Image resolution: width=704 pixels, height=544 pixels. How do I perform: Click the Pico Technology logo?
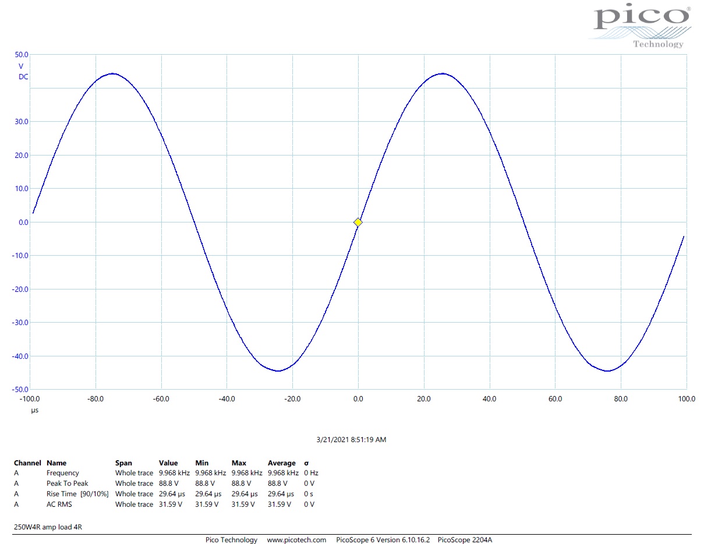click(x=641, y=27)
